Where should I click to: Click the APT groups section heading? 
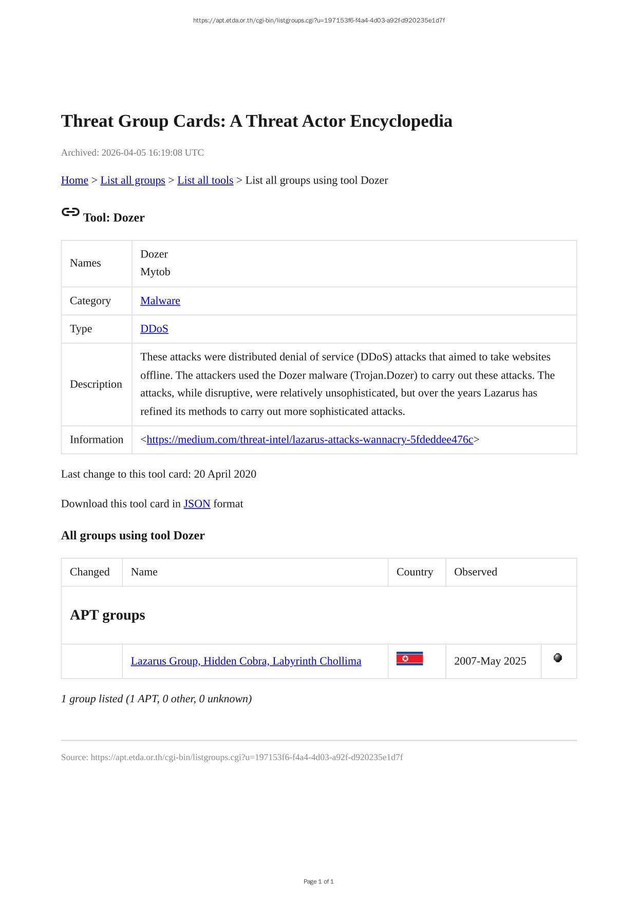click(x=107, y=615)
